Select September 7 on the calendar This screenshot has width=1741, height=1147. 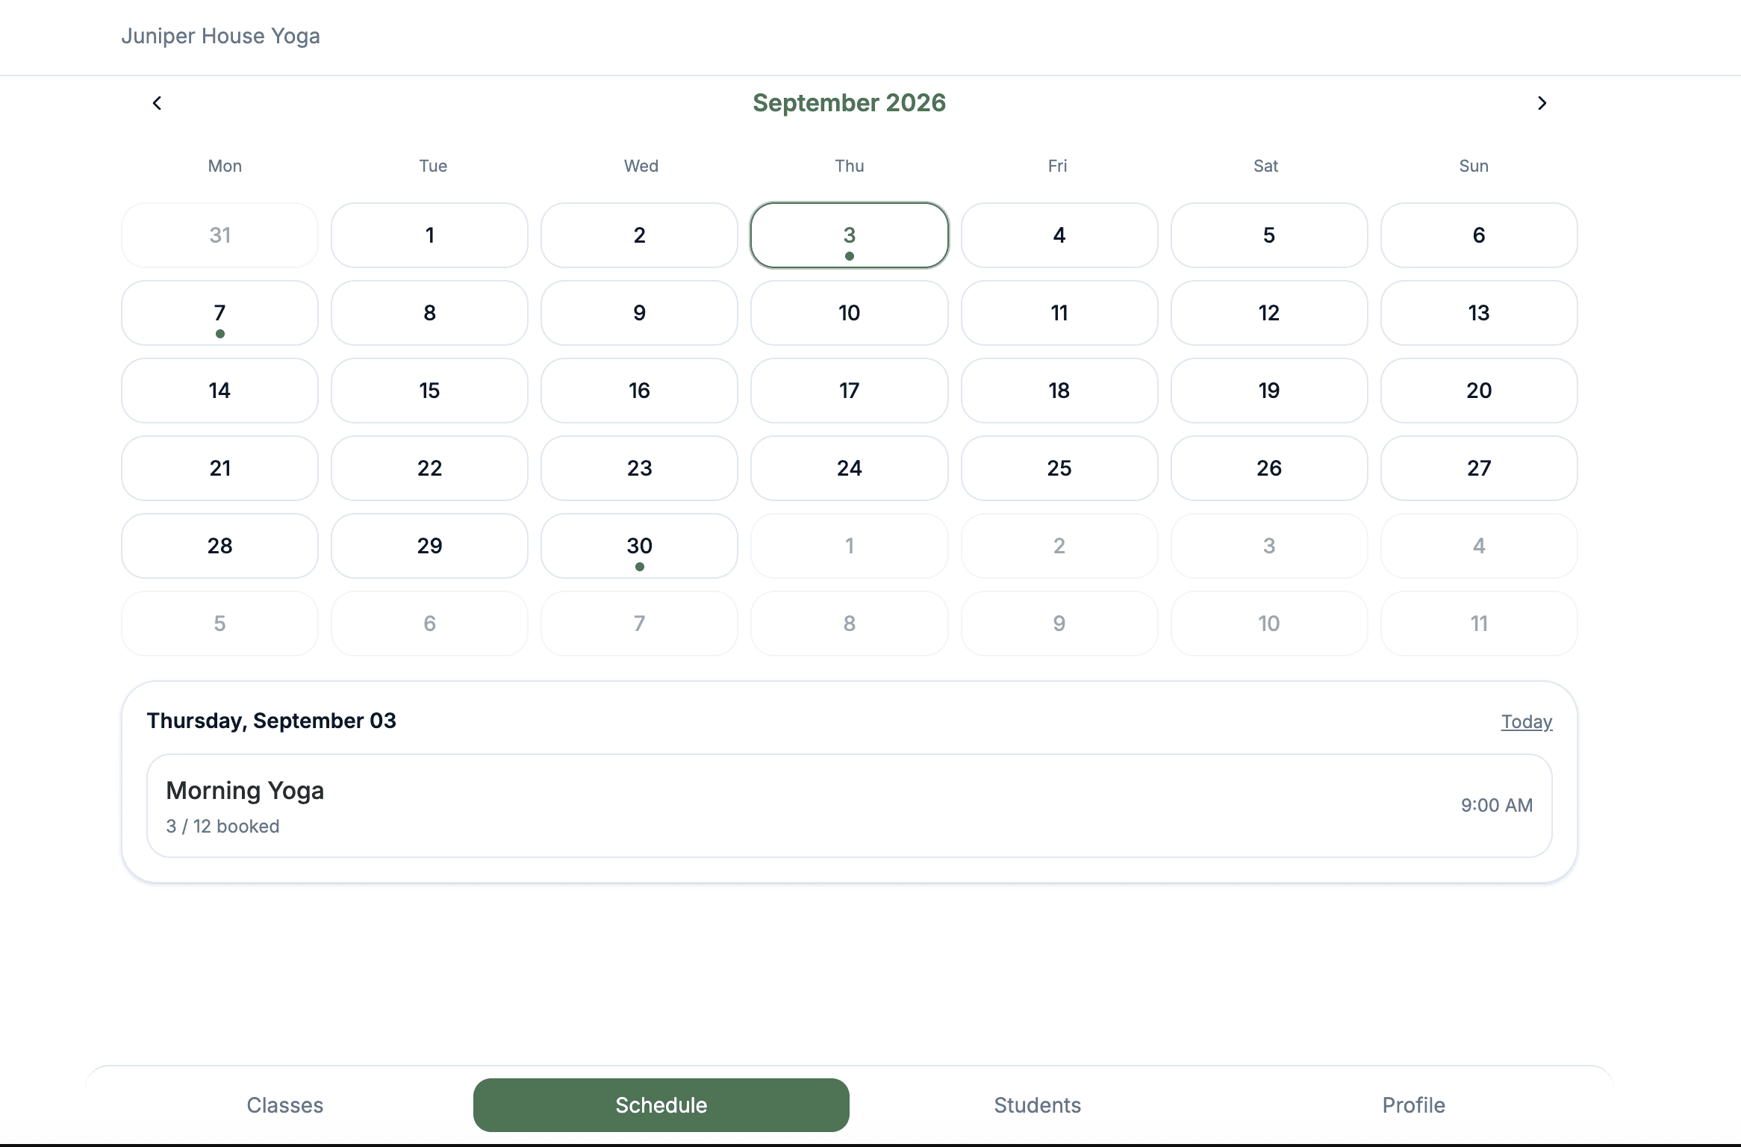(219, 313)
